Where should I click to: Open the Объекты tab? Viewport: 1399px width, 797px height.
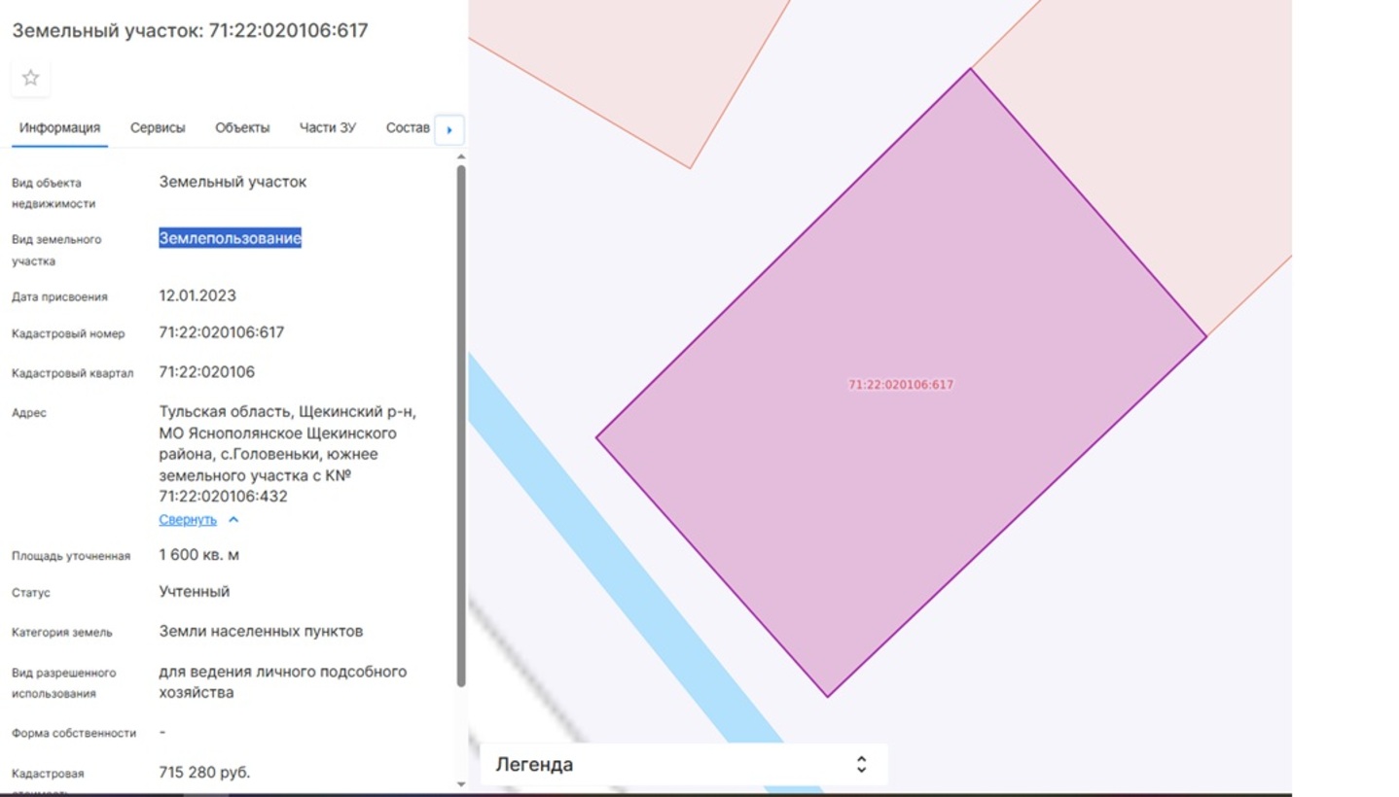pyautogui.click(x=242, y=127)
